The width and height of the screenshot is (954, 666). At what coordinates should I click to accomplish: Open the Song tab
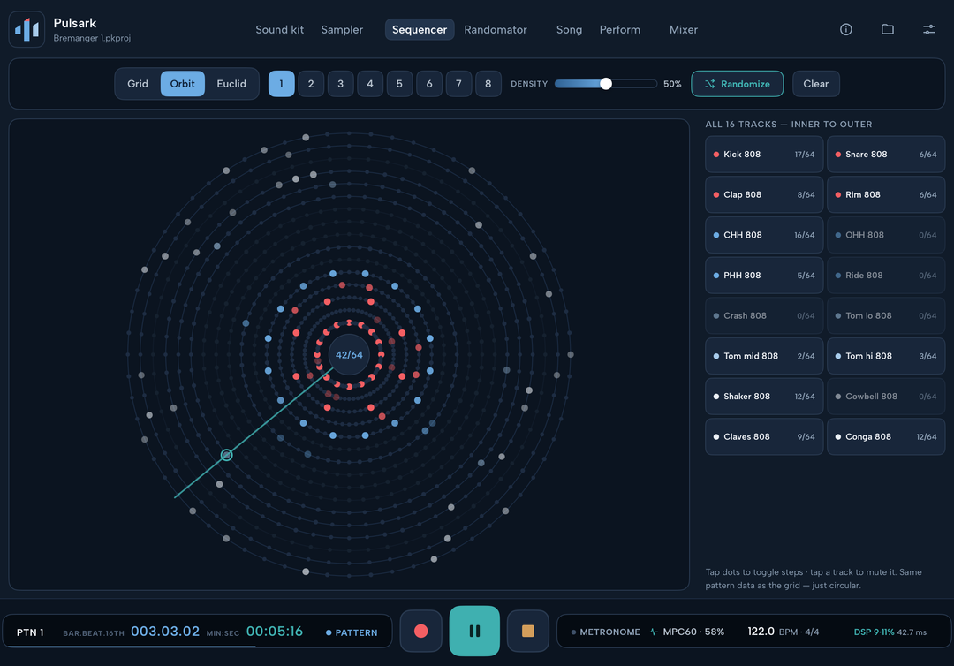tap(569, 29)
